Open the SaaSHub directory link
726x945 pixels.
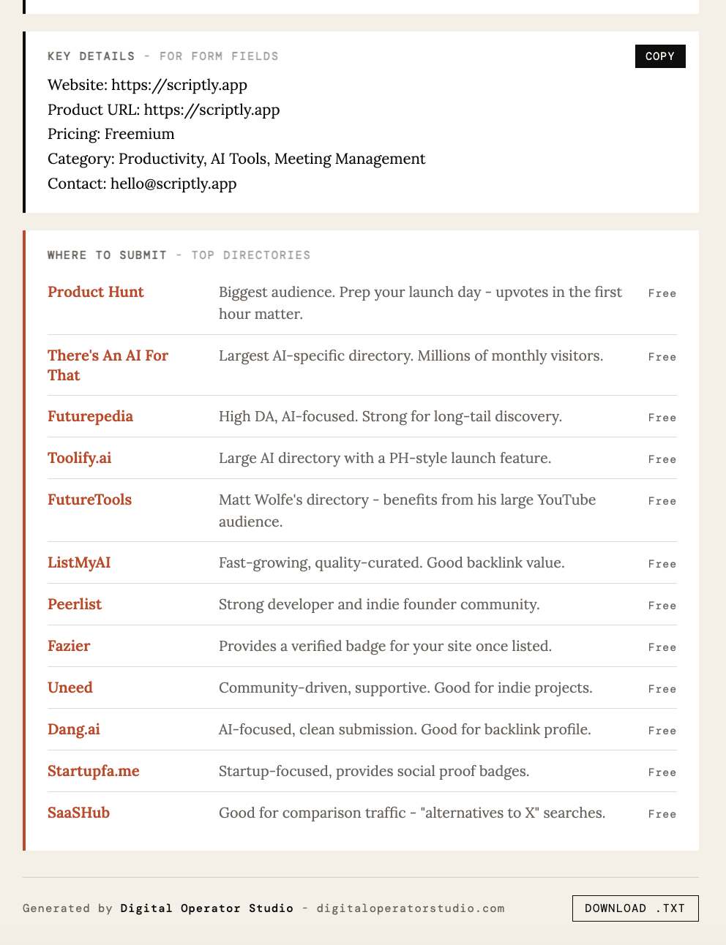[78, 813]
